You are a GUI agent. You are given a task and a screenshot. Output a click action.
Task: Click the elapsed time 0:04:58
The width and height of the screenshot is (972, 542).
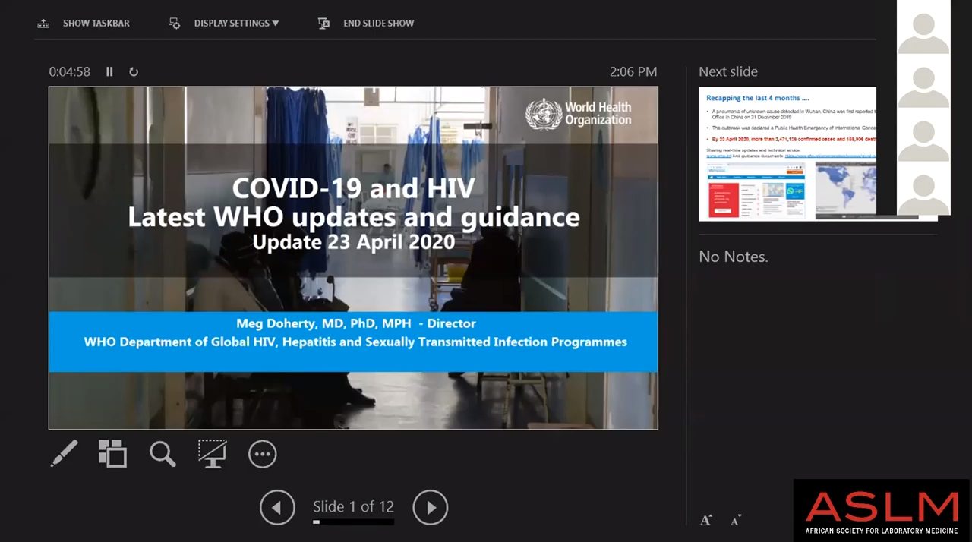70,71
